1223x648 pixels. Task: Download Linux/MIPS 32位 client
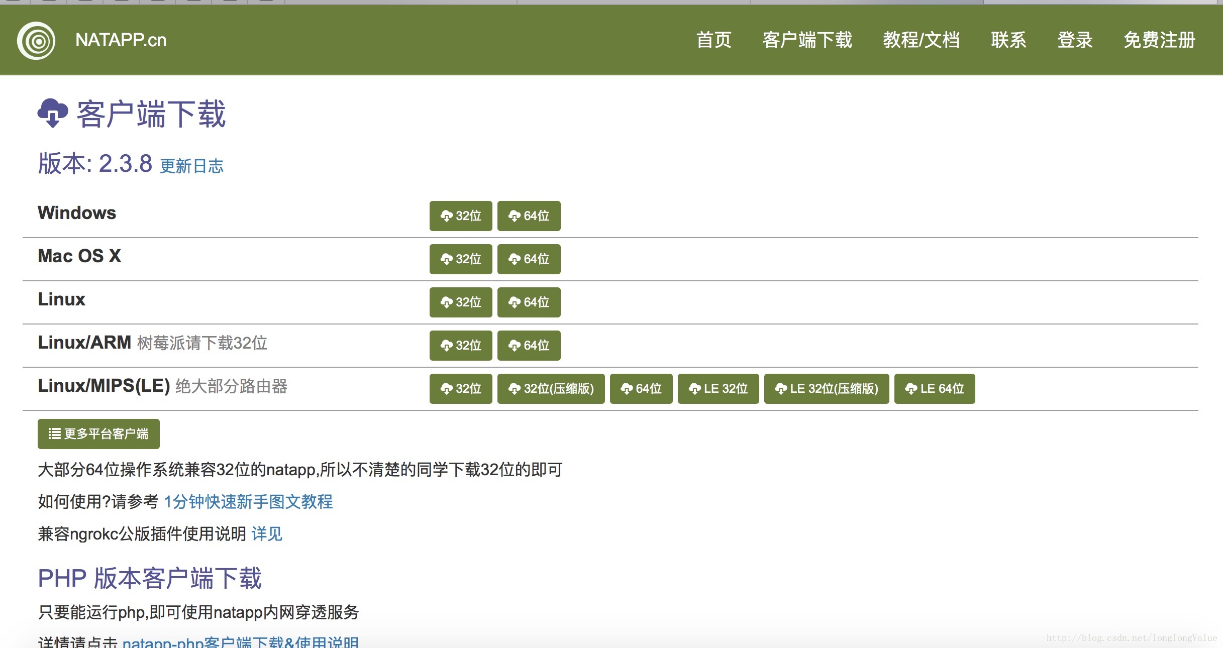[461, 389]
